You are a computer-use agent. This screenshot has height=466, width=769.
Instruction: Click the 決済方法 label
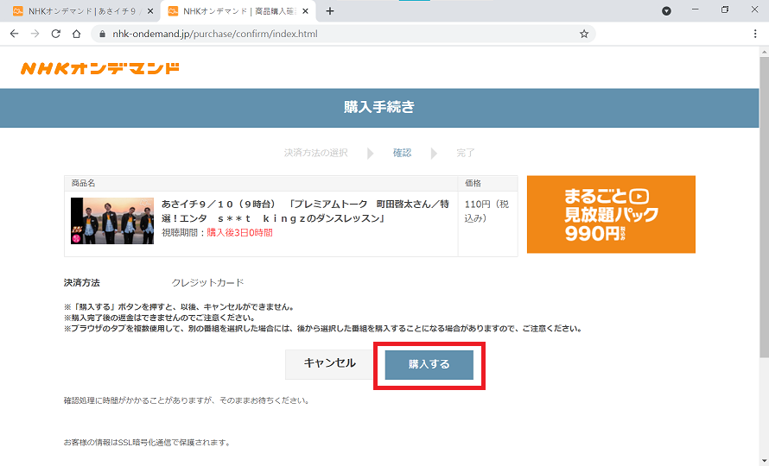tap(82, 283)
